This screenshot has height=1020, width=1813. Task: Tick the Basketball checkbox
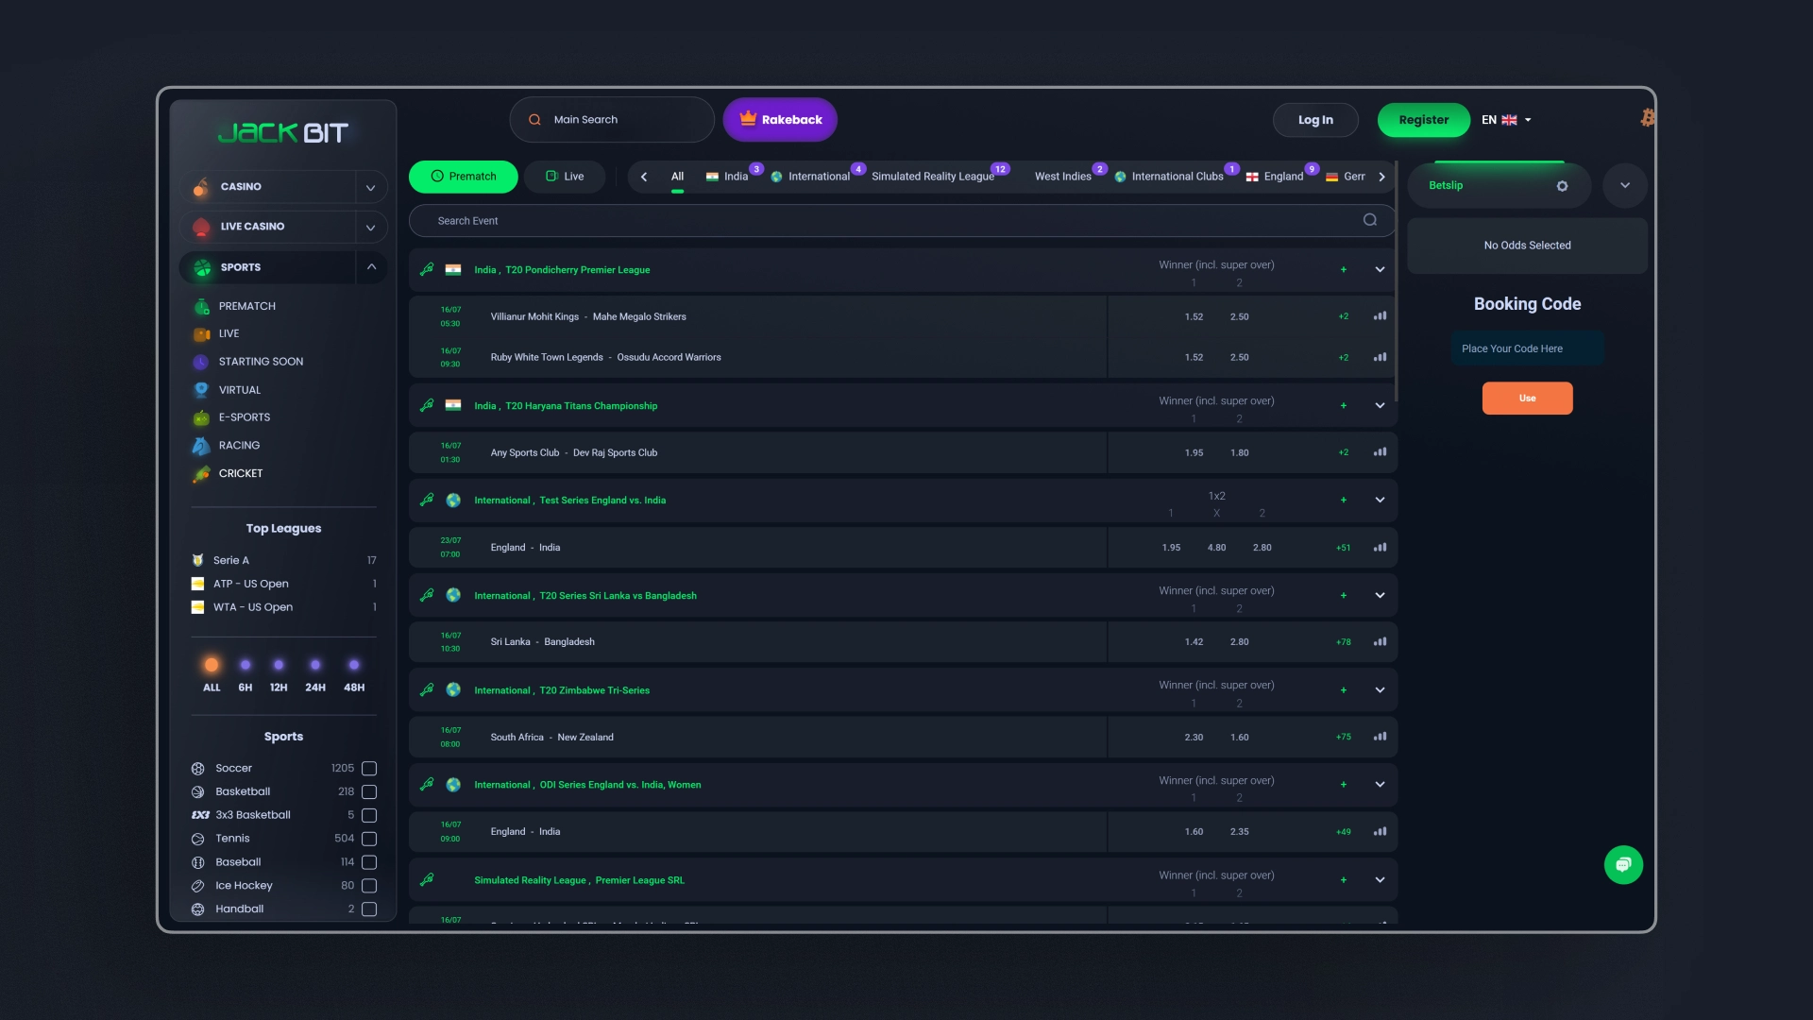[369, 792]
